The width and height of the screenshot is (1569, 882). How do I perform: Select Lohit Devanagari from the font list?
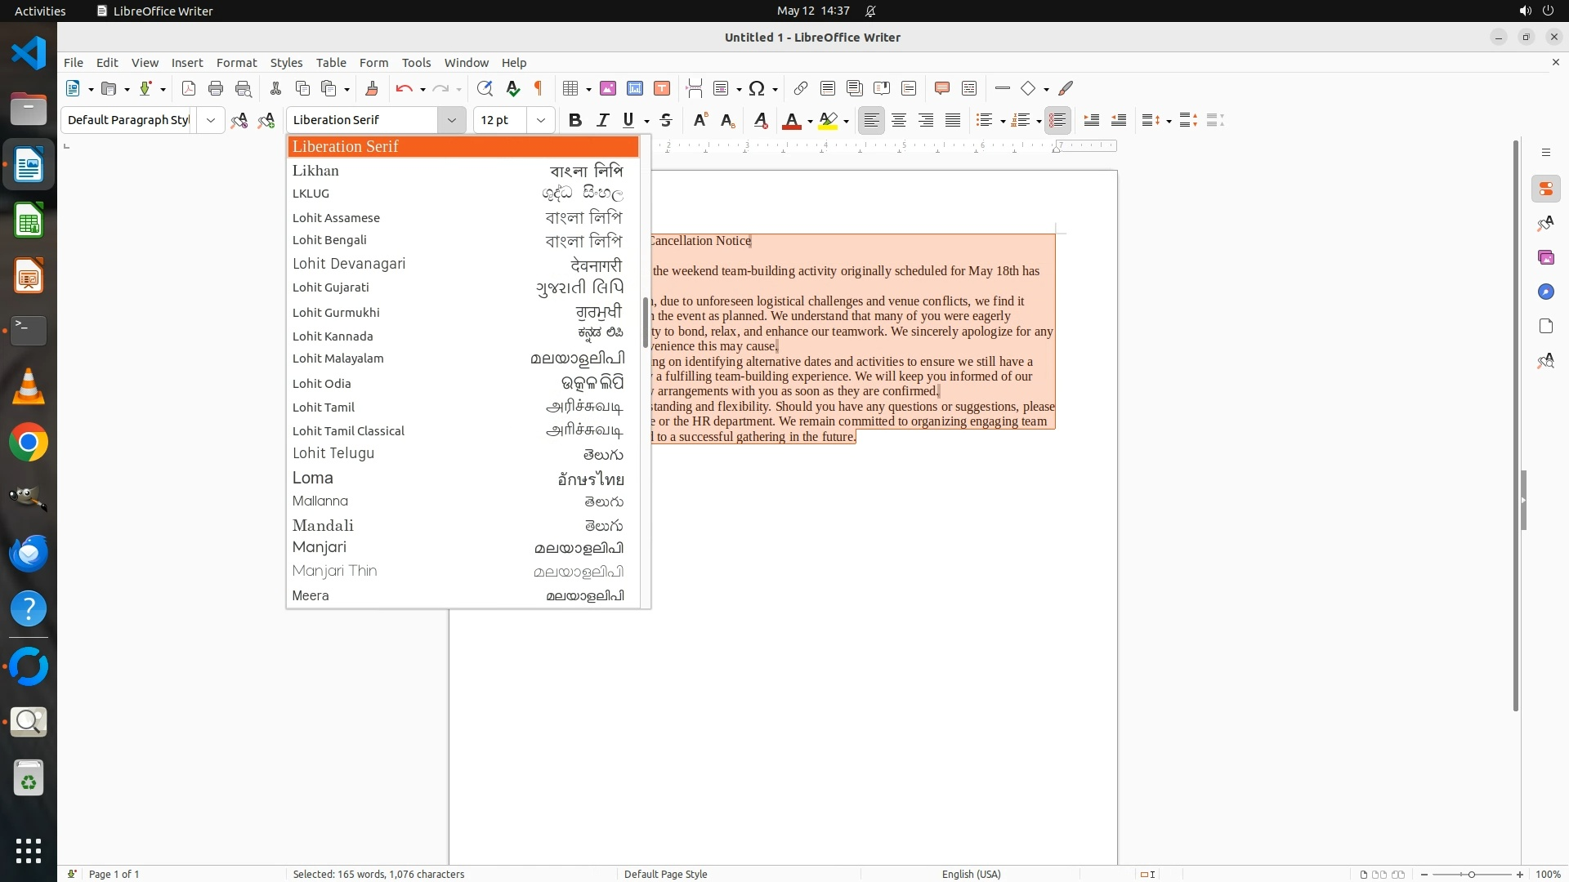pyautogui.click(x=349, y=264)
